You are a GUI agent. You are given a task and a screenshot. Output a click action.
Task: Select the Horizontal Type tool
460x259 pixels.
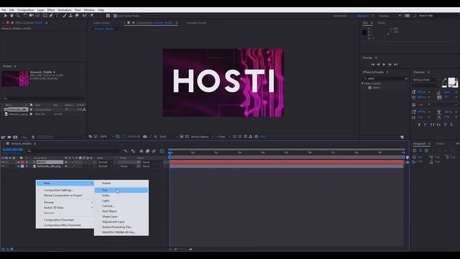tap(57, 16)
